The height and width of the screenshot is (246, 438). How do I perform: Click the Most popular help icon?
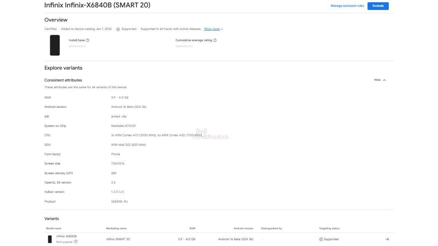pyautogui.click(x=76, y=242)
